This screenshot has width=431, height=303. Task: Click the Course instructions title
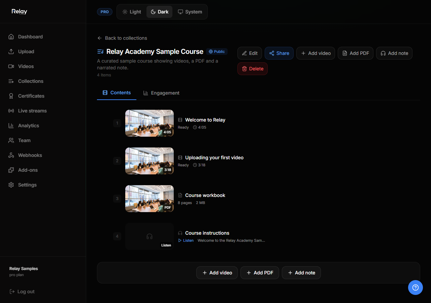[x=207, y=233]
